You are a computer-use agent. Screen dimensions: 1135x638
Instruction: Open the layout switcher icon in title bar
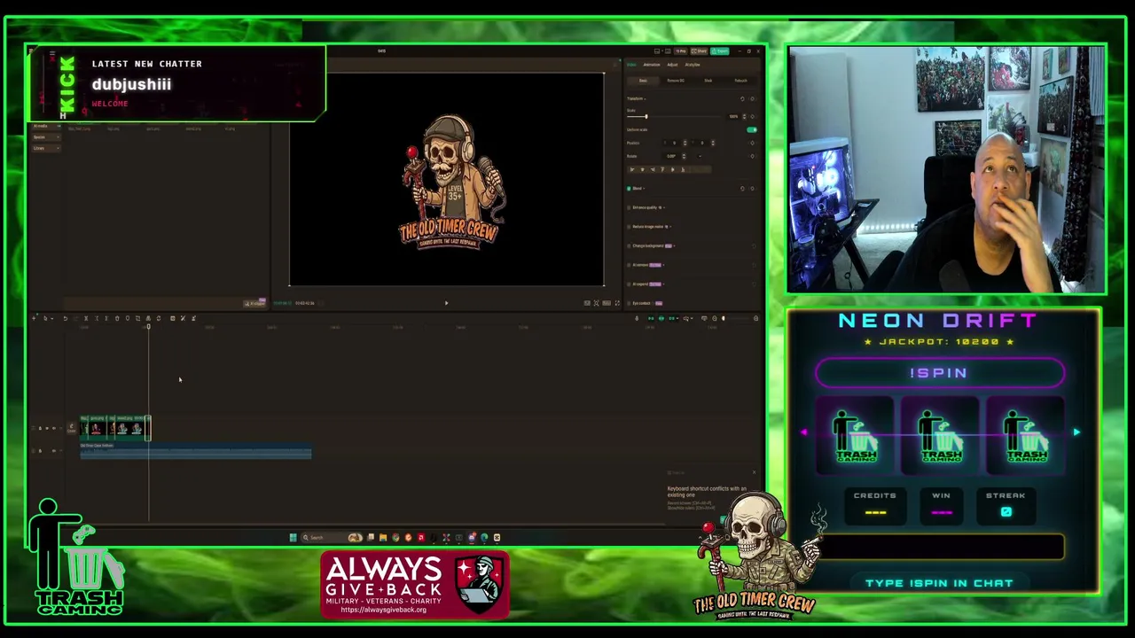(x=657, y=51)
